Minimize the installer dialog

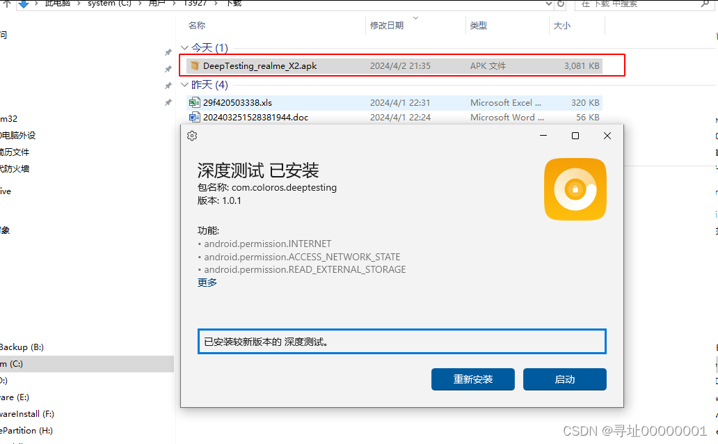[x=543, y=136]
